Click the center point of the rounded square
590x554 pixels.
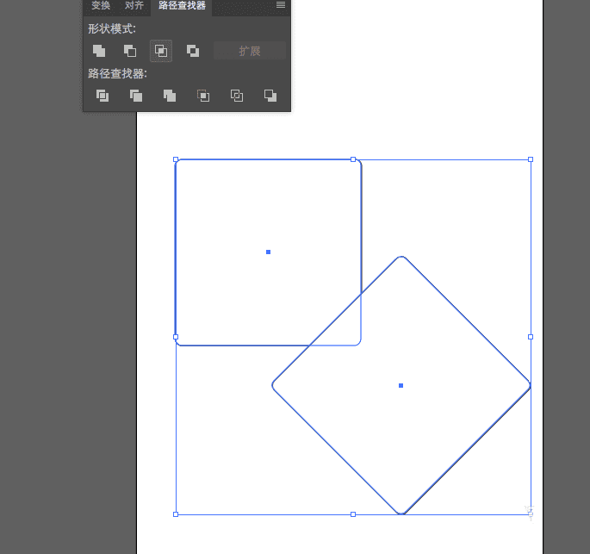pos(268,252)
